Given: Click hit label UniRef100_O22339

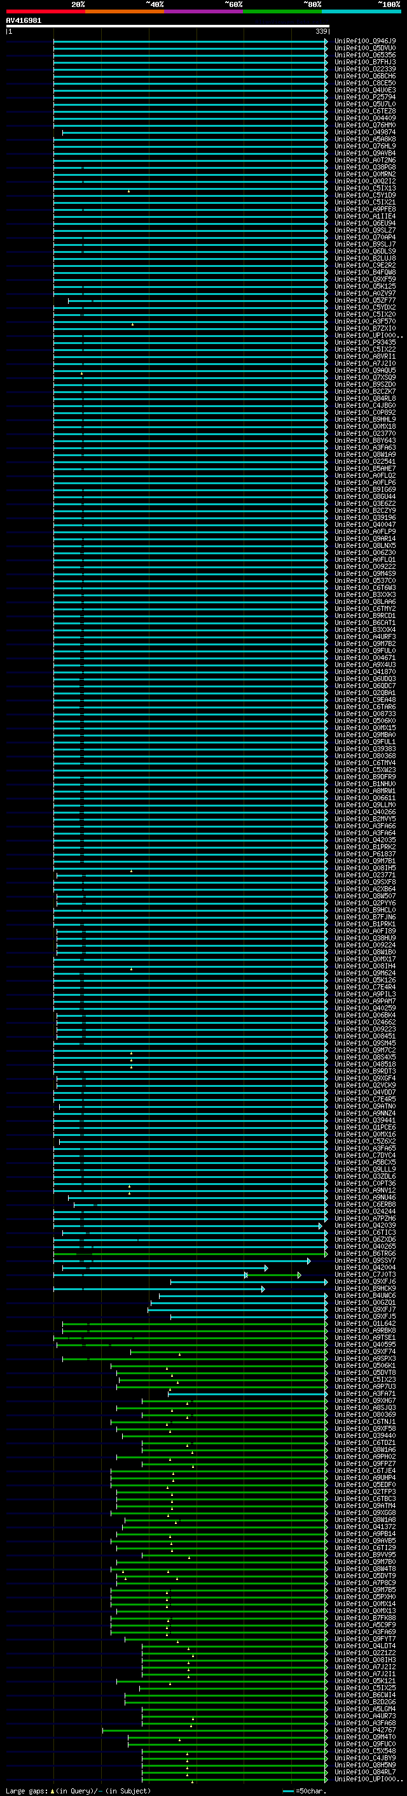Looking at the screenshot, I should pos(365,69).
